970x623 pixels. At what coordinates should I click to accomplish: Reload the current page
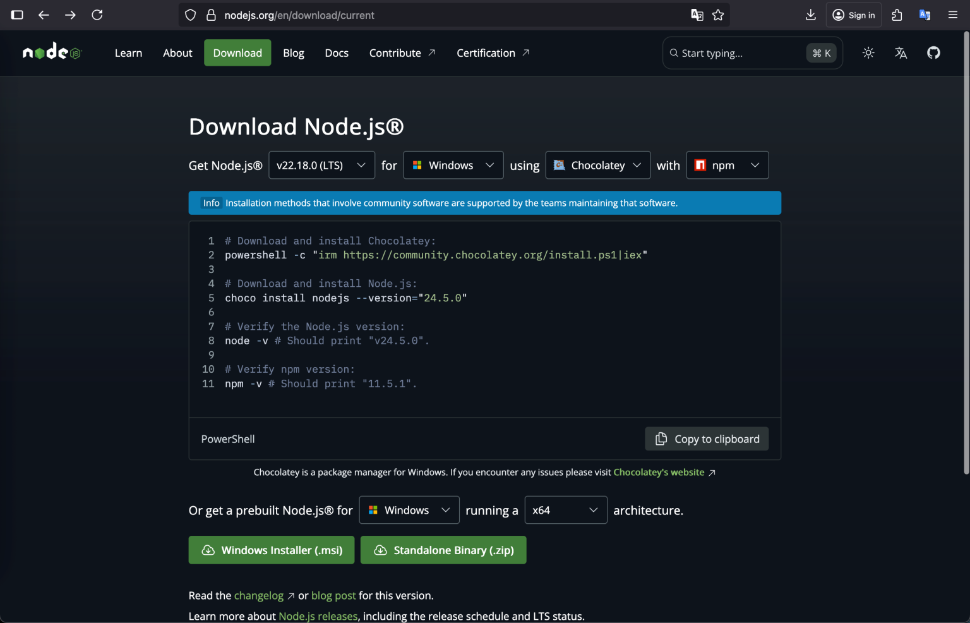(x=97, y=15)
